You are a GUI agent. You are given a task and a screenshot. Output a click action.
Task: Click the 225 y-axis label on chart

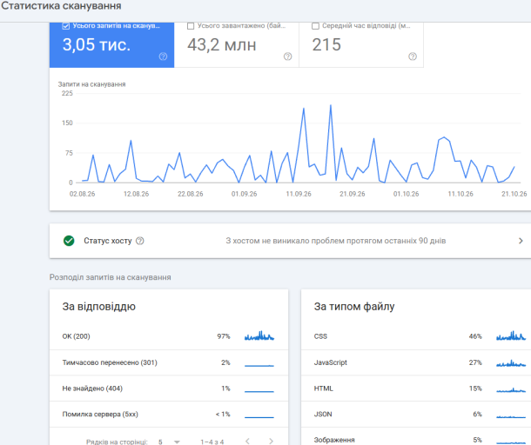point(67,93)
